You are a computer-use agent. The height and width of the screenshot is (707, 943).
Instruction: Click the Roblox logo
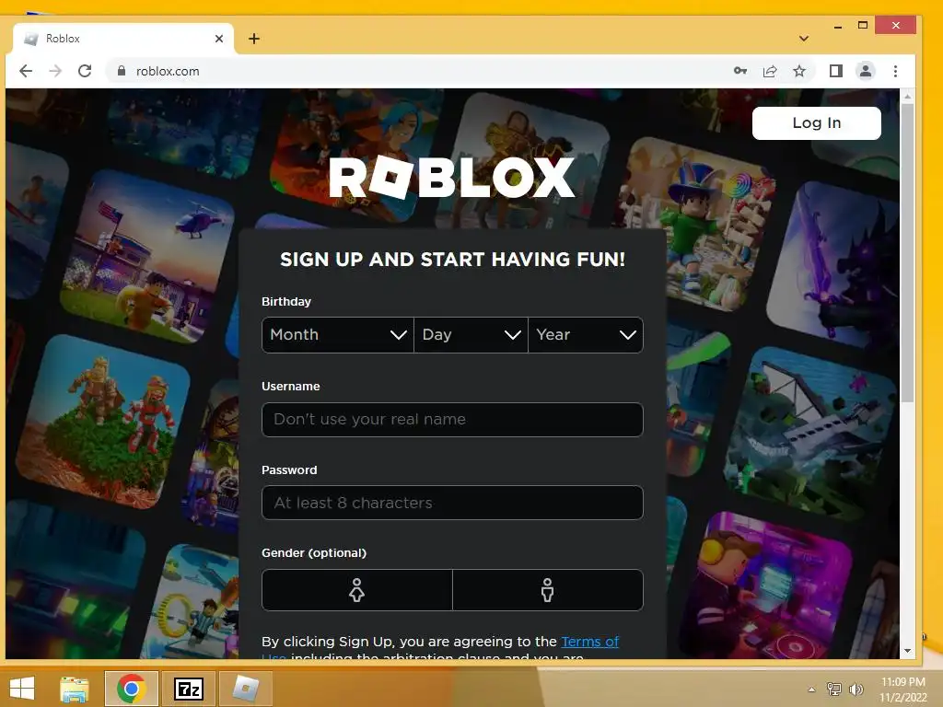point(451,177)
